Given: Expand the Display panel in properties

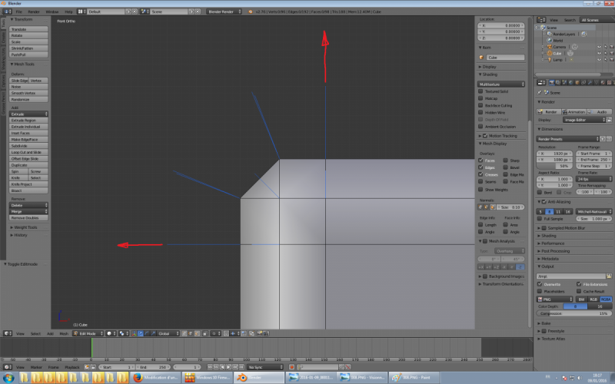Looking at the screenshot, I should click(x=487, y=67).
